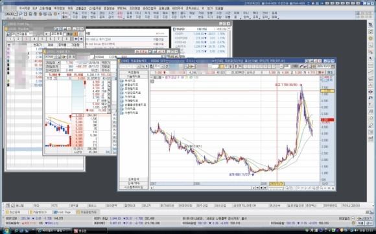Expand the 가격지표 folder

129,97
